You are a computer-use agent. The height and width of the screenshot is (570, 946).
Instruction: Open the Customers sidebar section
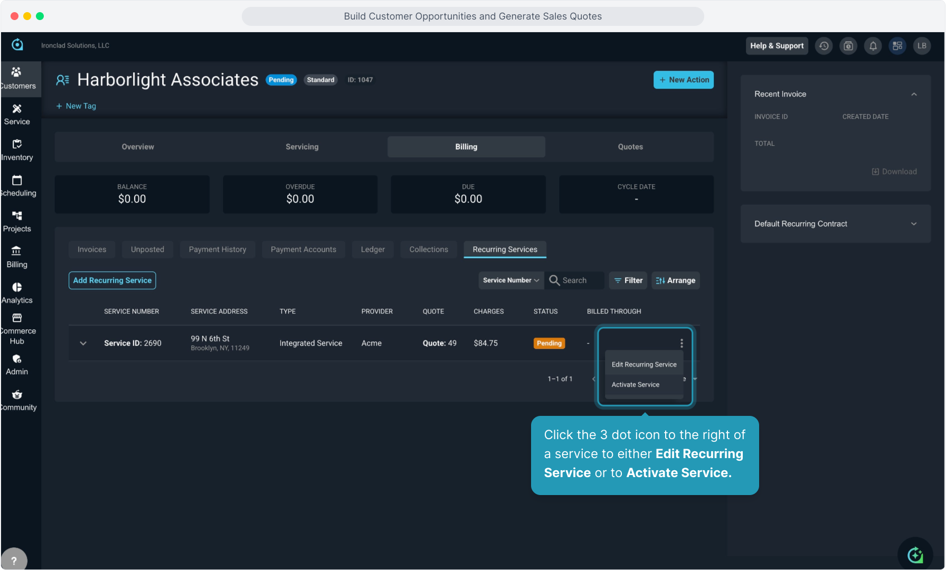(17, 78)
